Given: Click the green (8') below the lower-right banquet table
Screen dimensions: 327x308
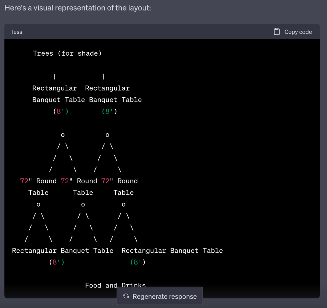Looking at the screenshot, I should (x=138, y=262).
